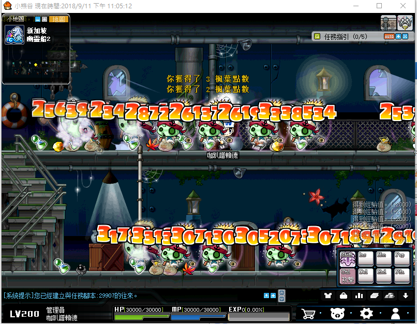Viewport: 417px width, 324px height.
Task: Click the HP gauge bar
Action: [x=142, y=317]
